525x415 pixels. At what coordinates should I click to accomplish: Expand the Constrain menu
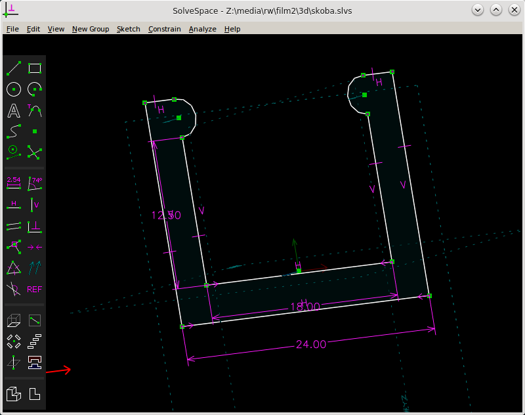[164, 29]
